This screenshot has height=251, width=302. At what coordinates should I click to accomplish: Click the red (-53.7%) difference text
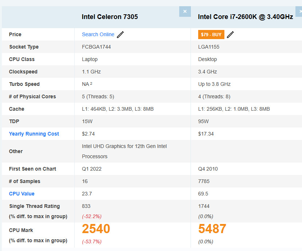coord(92,242)
